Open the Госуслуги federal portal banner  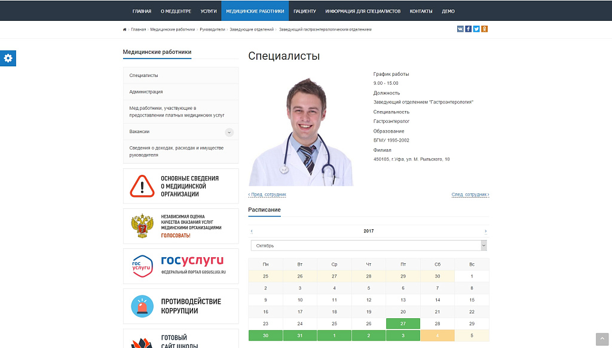point(180,266)
